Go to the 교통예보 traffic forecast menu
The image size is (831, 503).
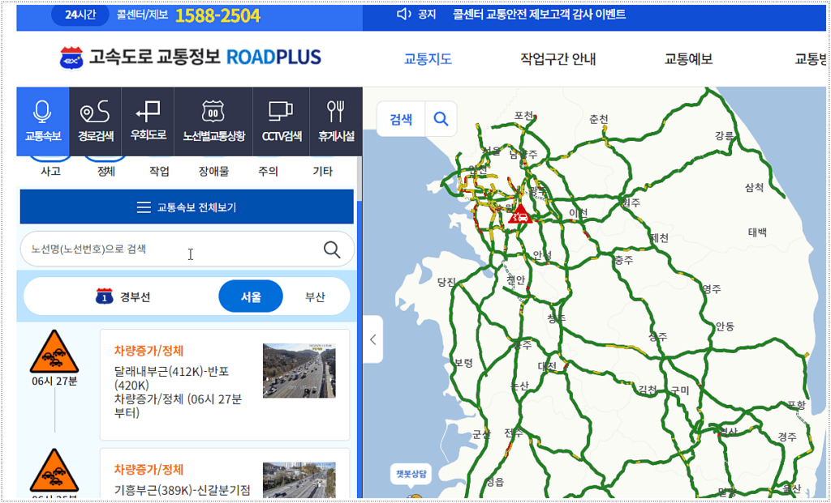pos(688,58)
